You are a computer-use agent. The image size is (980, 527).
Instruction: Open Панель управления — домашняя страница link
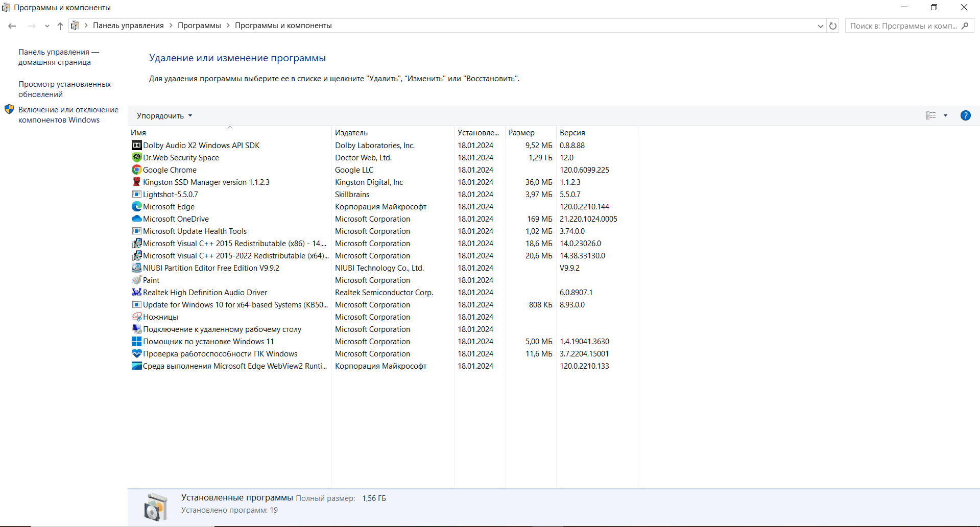59,57
